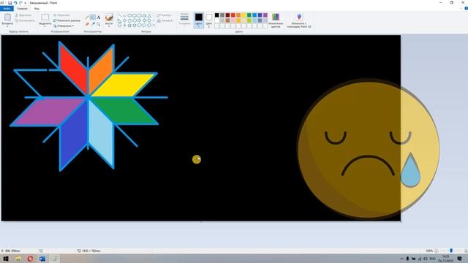
Task: Open Edit colors dialog
Action: [276, 20]
